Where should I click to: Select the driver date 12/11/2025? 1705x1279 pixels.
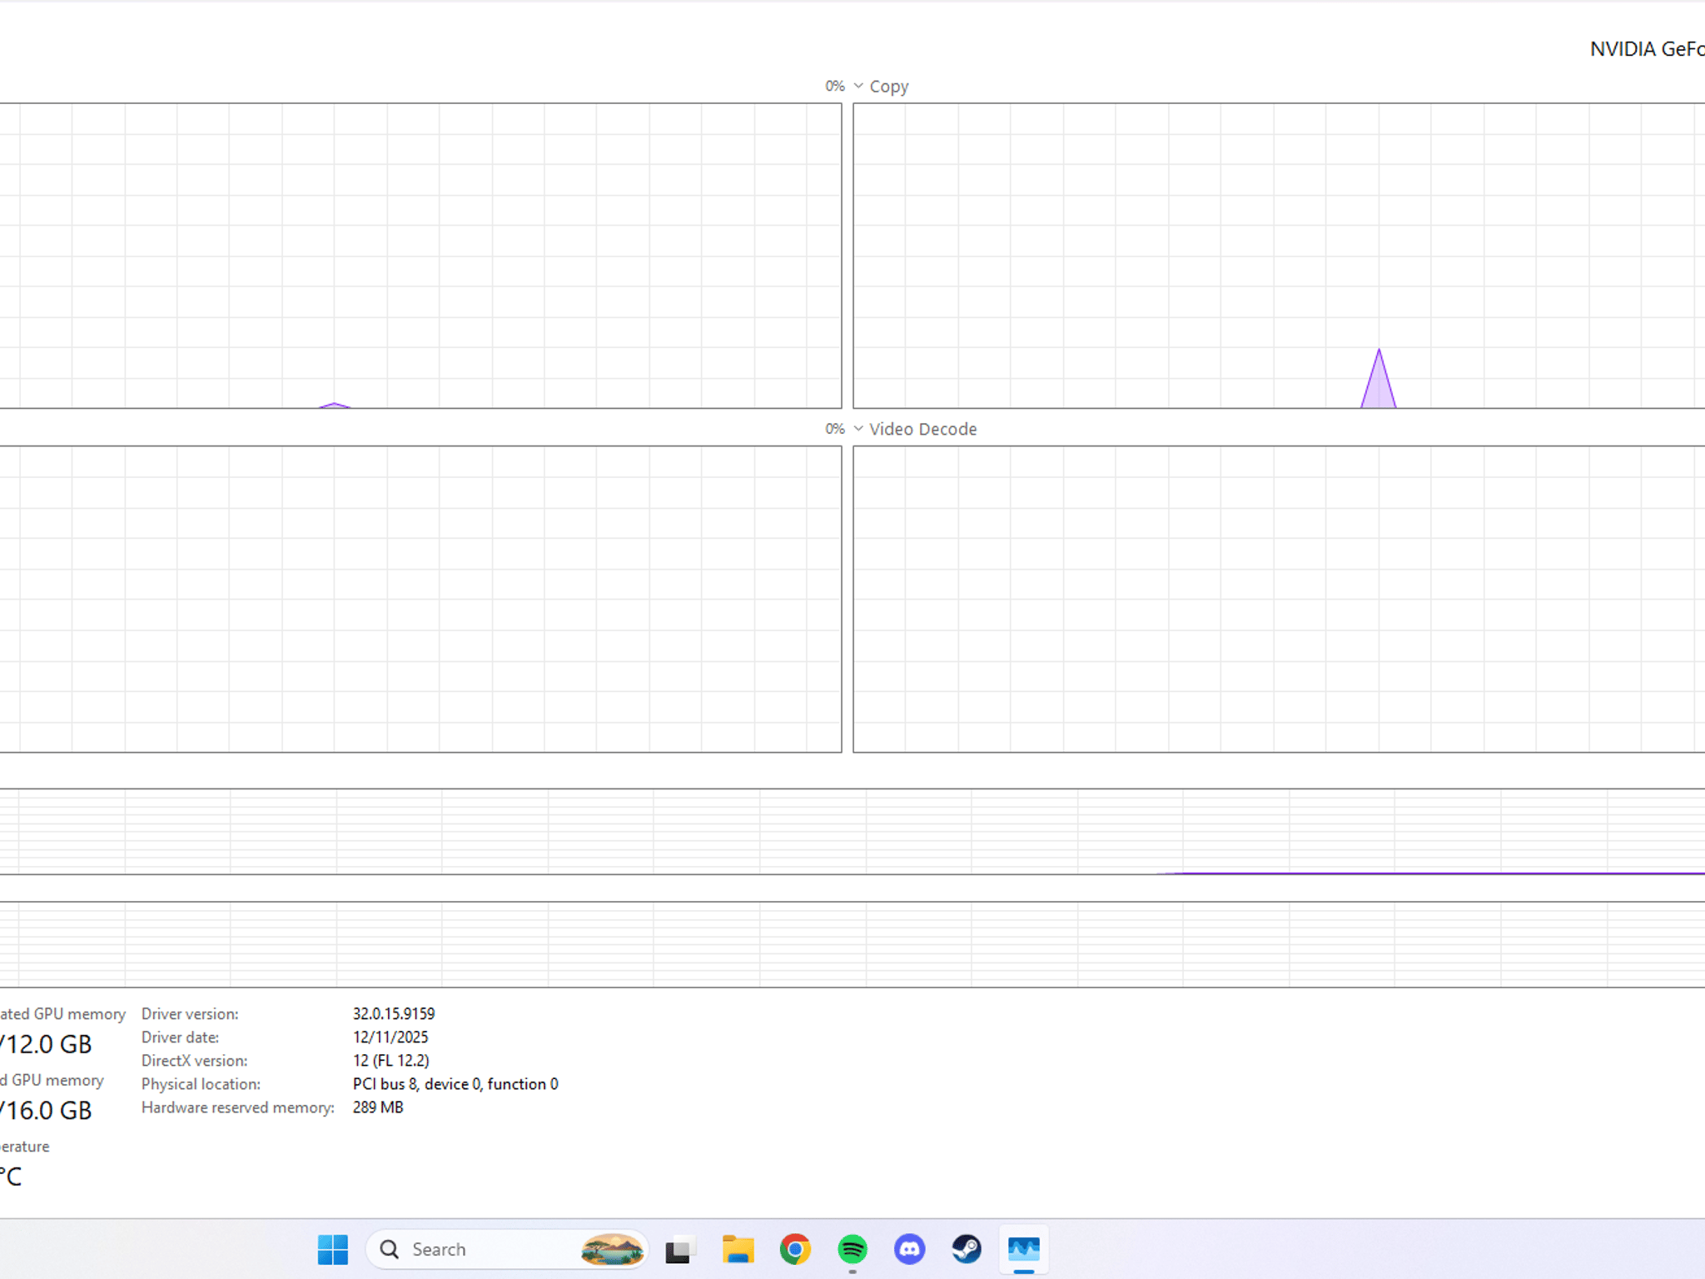click(390, 1037)
